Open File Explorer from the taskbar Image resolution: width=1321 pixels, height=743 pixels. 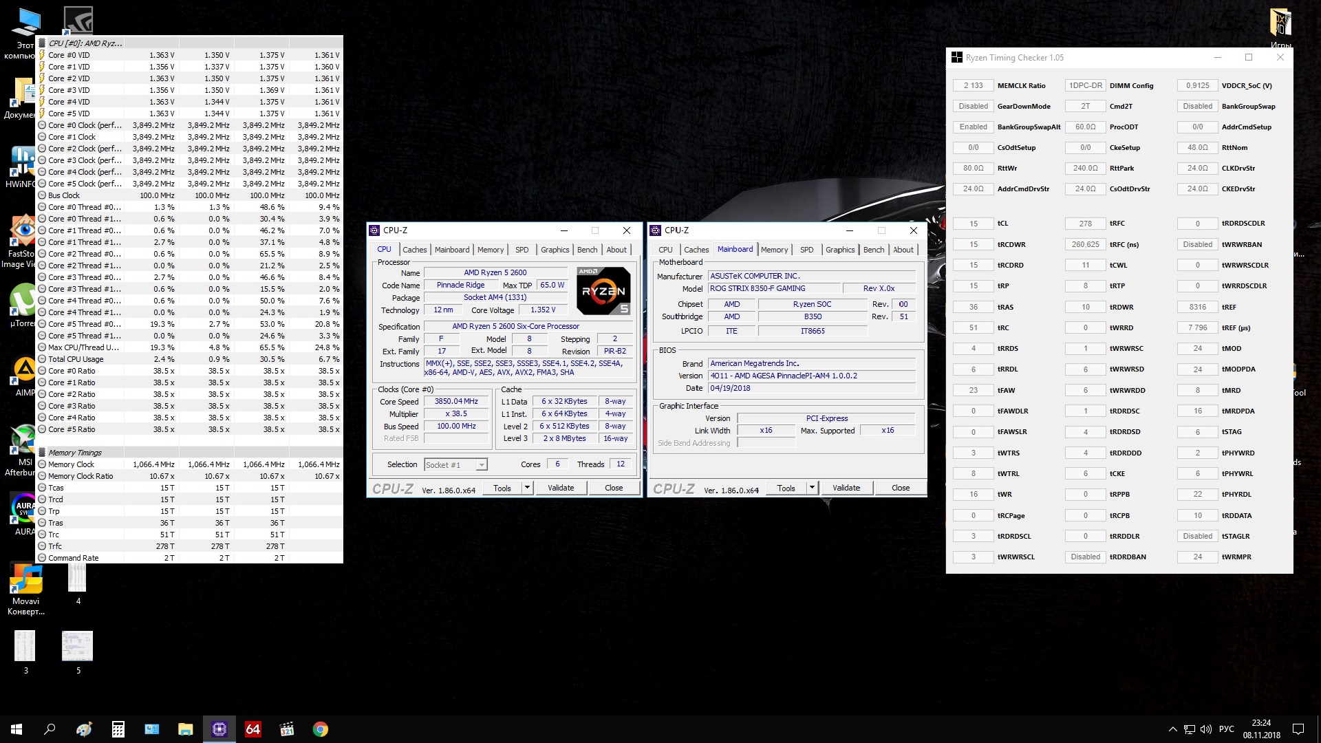[x=186, y=729]
